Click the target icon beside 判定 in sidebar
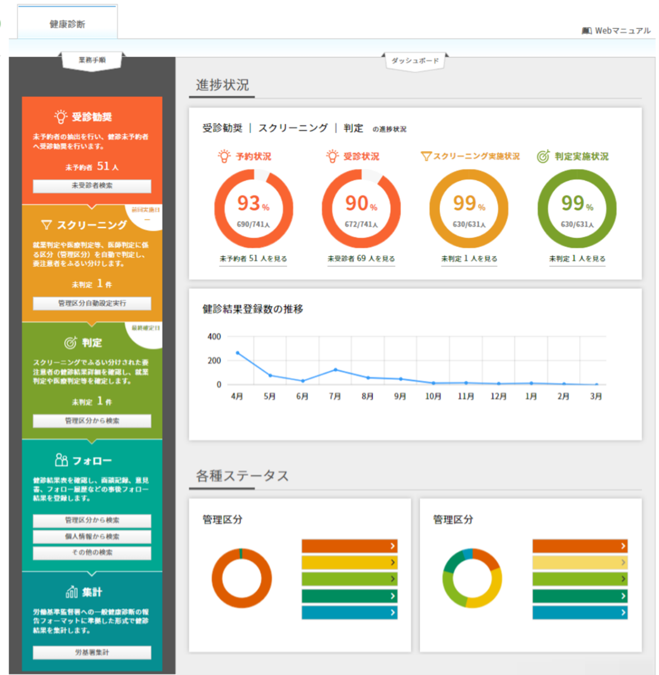Viewport: 659px width, 675px height. tap(71, 342)
